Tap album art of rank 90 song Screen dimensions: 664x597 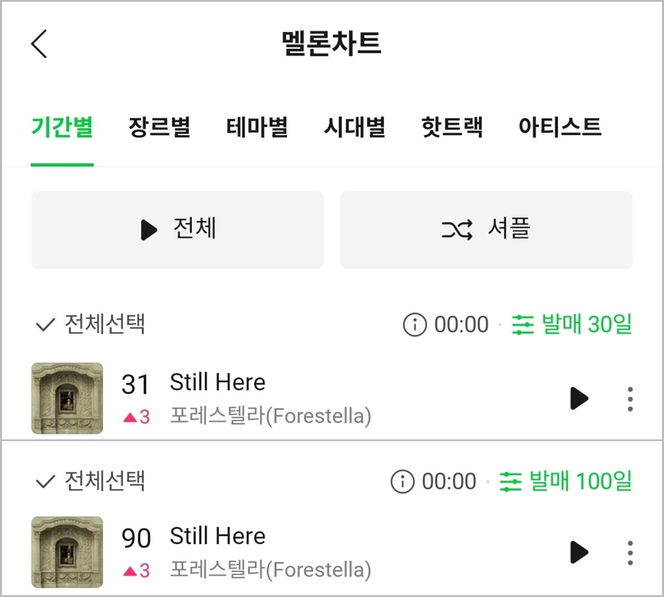67,552
